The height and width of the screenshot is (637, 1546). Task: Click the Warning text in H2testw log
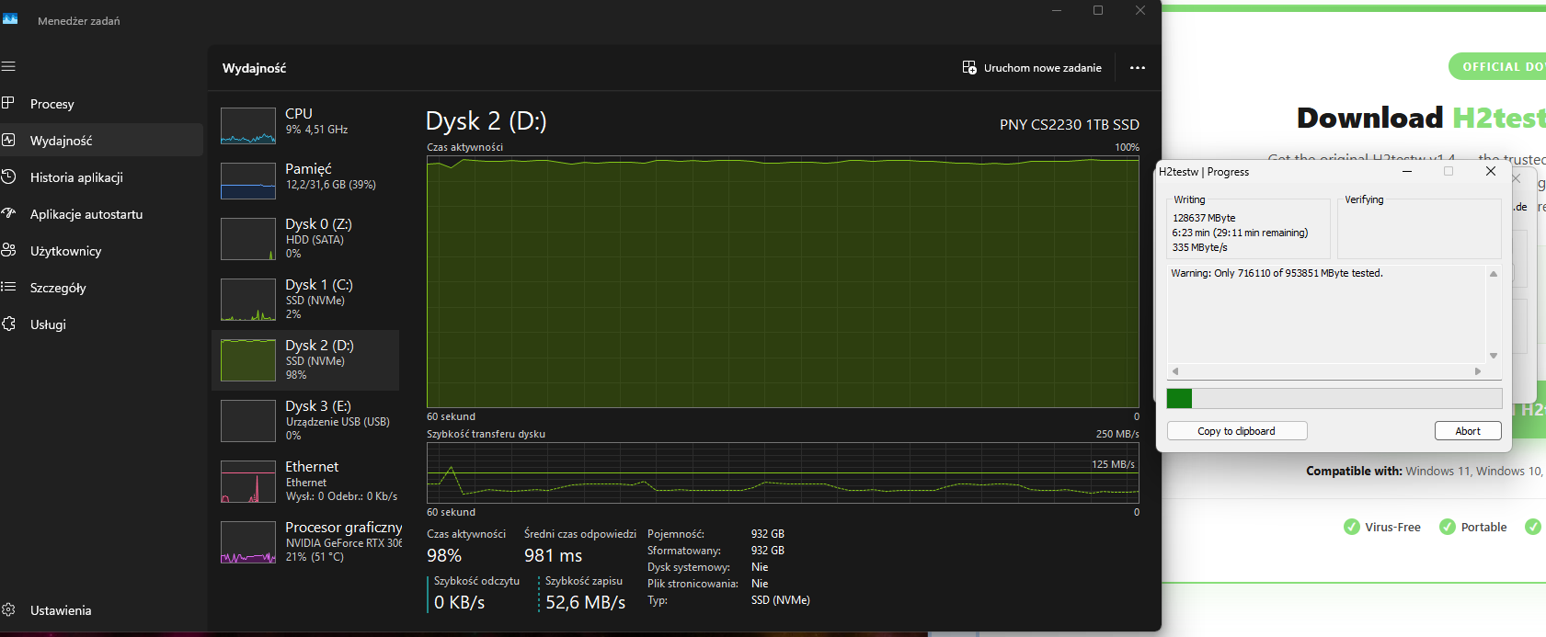[x=1277, y=273]
